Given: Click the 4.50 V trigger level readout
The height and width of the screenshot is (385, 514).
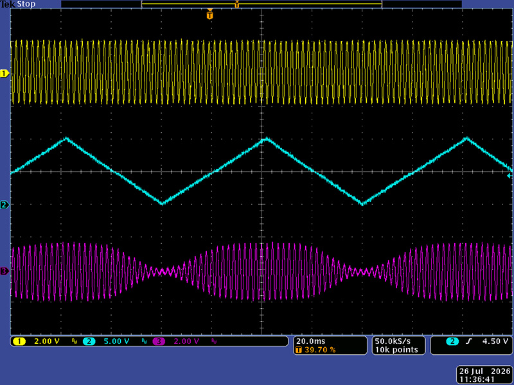Looking at the screenshot, I should (495, 341).
